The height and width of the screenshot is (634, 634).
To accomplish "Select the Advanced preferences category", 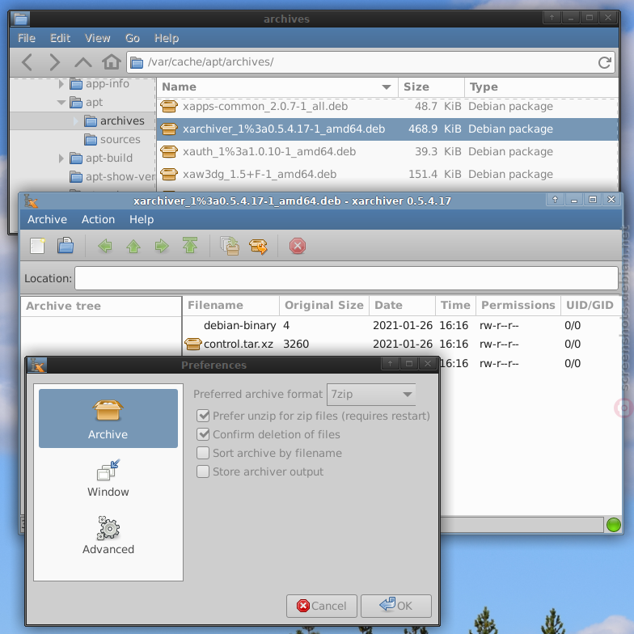I will (x=108, y=535).
